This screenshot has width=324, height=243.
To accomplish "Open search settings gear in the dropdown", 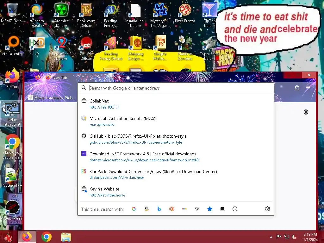I will pos(268,209).
